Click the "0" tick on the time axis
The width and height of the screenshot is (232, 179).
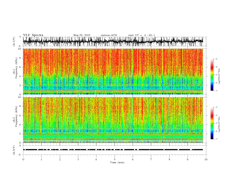(x=23, y=159)
